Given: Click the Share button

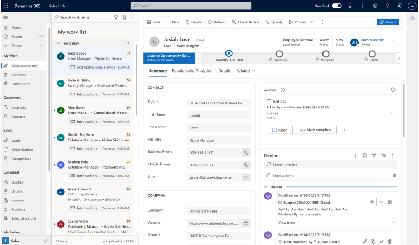Looking at the screenshot, I should pyautogui.click(x=388, y=22).
